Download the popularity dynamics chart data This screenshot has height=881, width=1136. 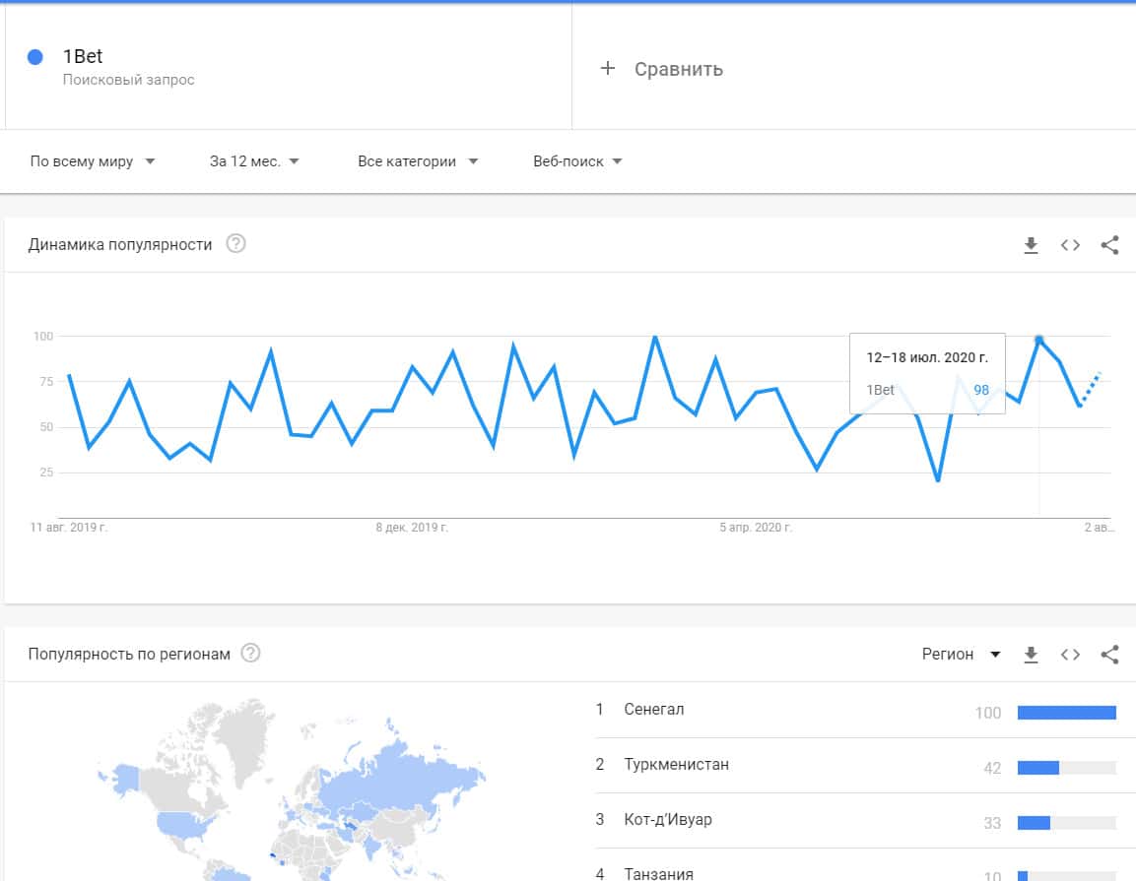coord(1031,245)
